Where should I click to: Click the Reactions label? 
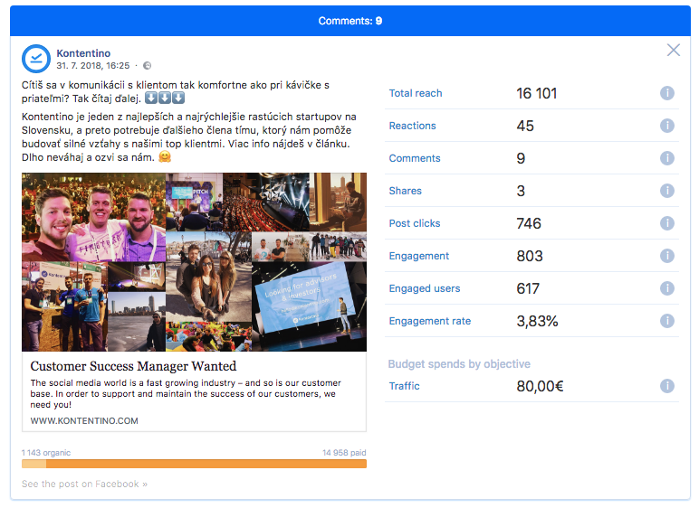pyautogui.click(x=412, y=126)
